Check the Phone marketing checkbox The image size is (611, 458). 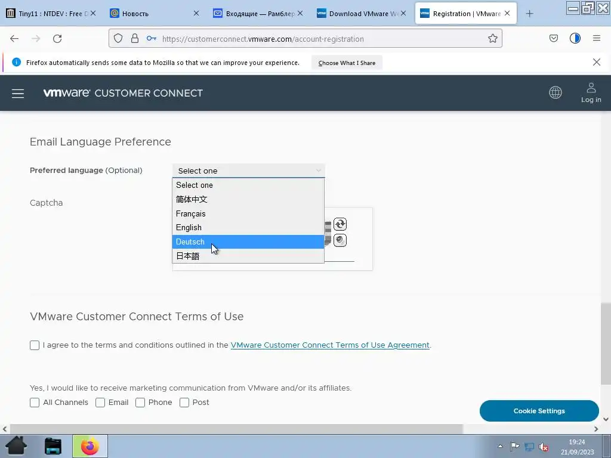pos(140,403)
